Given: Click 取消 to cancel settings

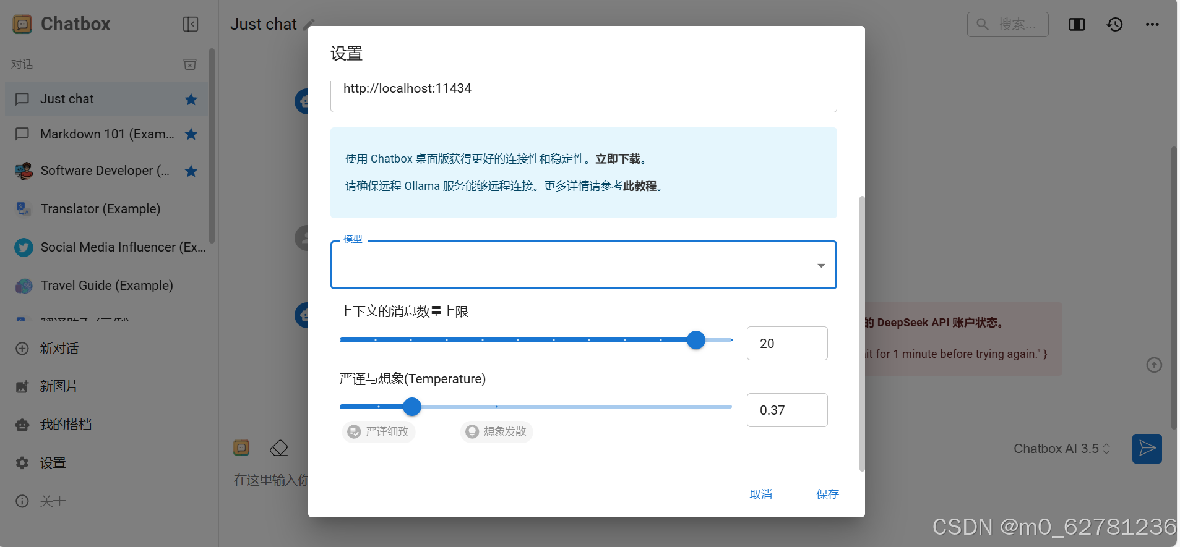Looking at the screenshot, I should pos(760,494).
